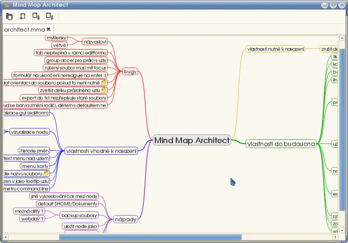Screen dimensions: 348x243
Task: Select 'text menu nad uzlem' node
Action: (x=27, y=158)
